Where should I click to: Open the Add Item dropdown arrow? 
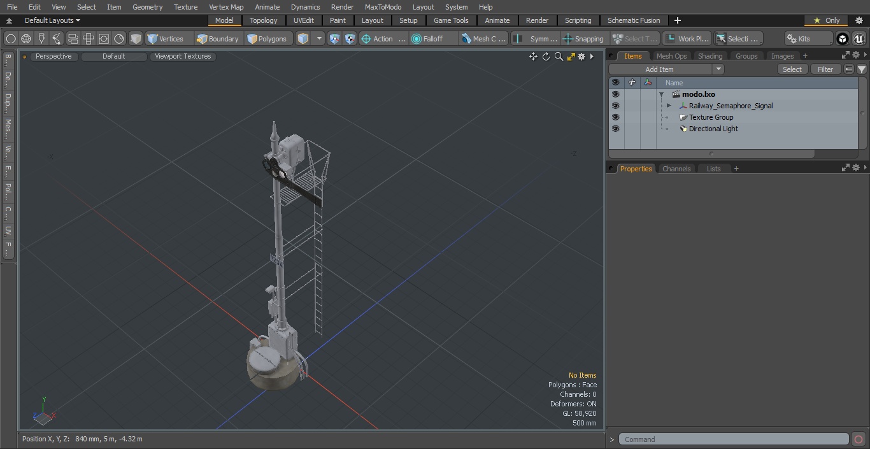[x=718, y=69]
